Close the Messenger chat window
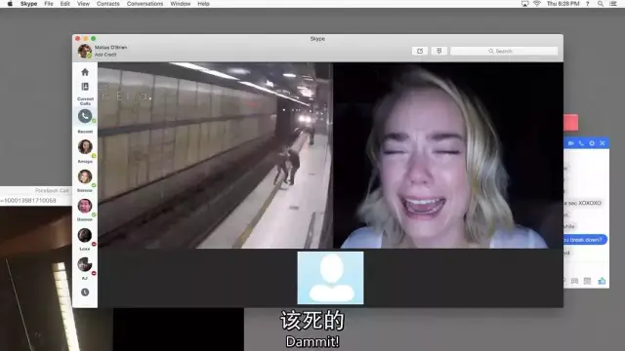Screen dimensions: 625x351 (x=603, y=143)
